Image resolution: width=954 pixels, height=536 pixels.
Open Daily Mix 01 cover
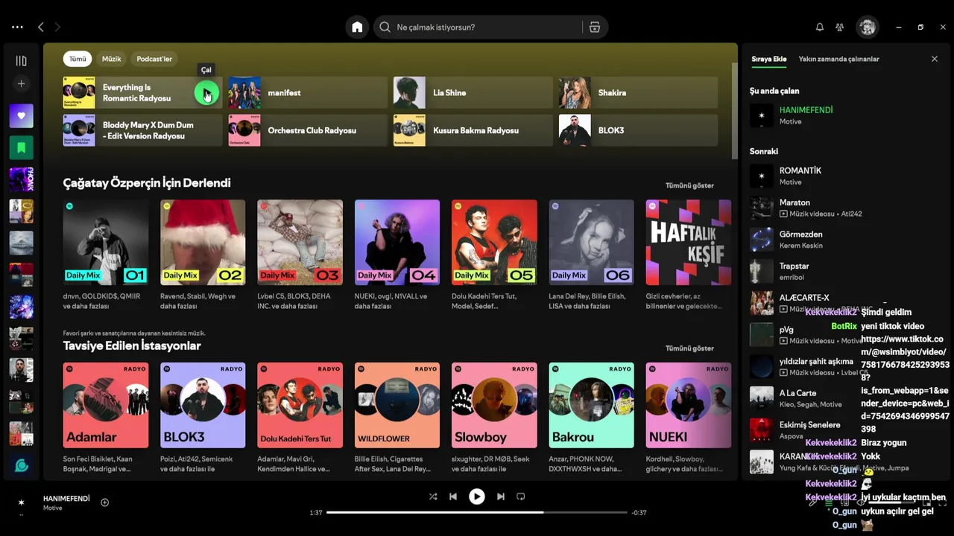pyautogui.click(x=106, y=242)
